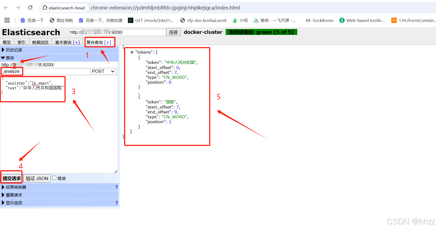Click the token value "中华人民共和国"
Screen dimensions: 436x229
(180, 63)
